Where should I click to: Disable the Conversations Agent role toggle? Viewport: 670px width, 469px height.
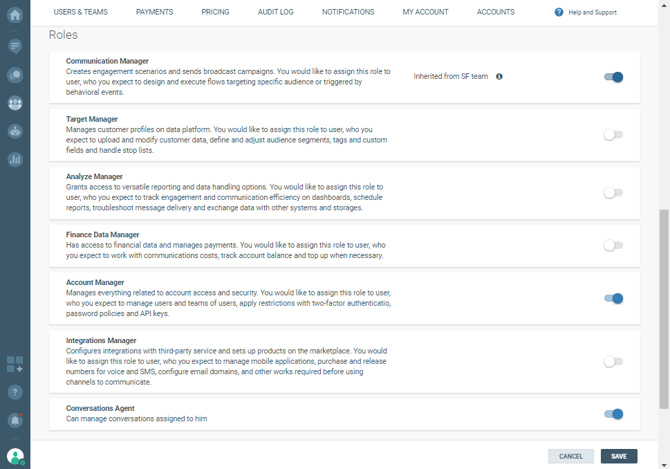coord(613,414)
